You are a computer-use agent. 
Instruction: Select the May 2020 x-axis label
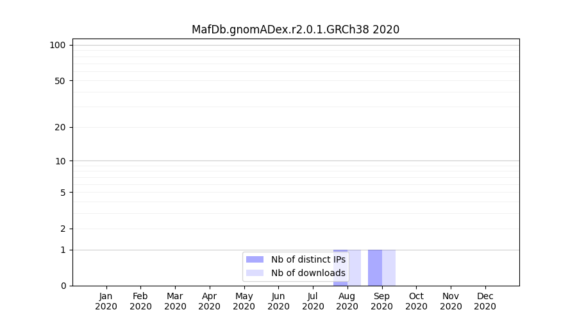tap(244, 301)
